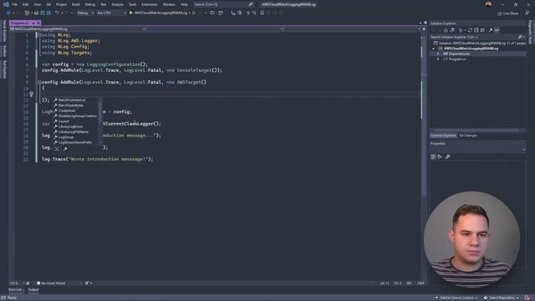The height and width of the screenshot is (301, 535).
Task: Switch to the Git Changes tab
Action: click(x=468, y=135)
